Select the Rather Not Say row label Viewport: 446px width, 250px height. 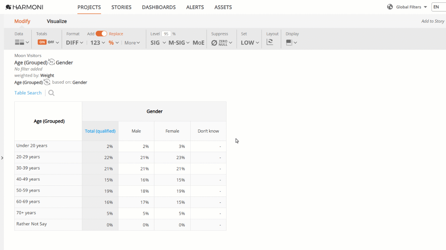pyautogui.click(x=31, y=224)
